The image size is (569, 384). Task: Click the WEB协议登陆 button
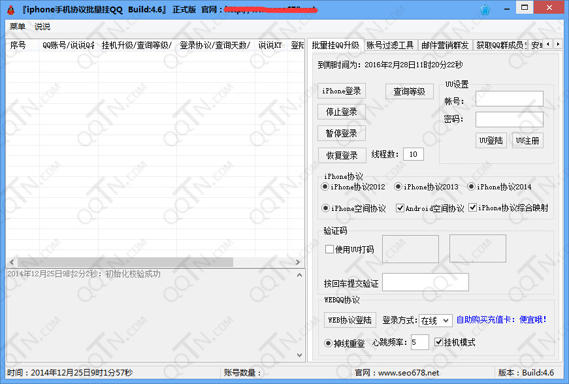(x=350, y=320)
